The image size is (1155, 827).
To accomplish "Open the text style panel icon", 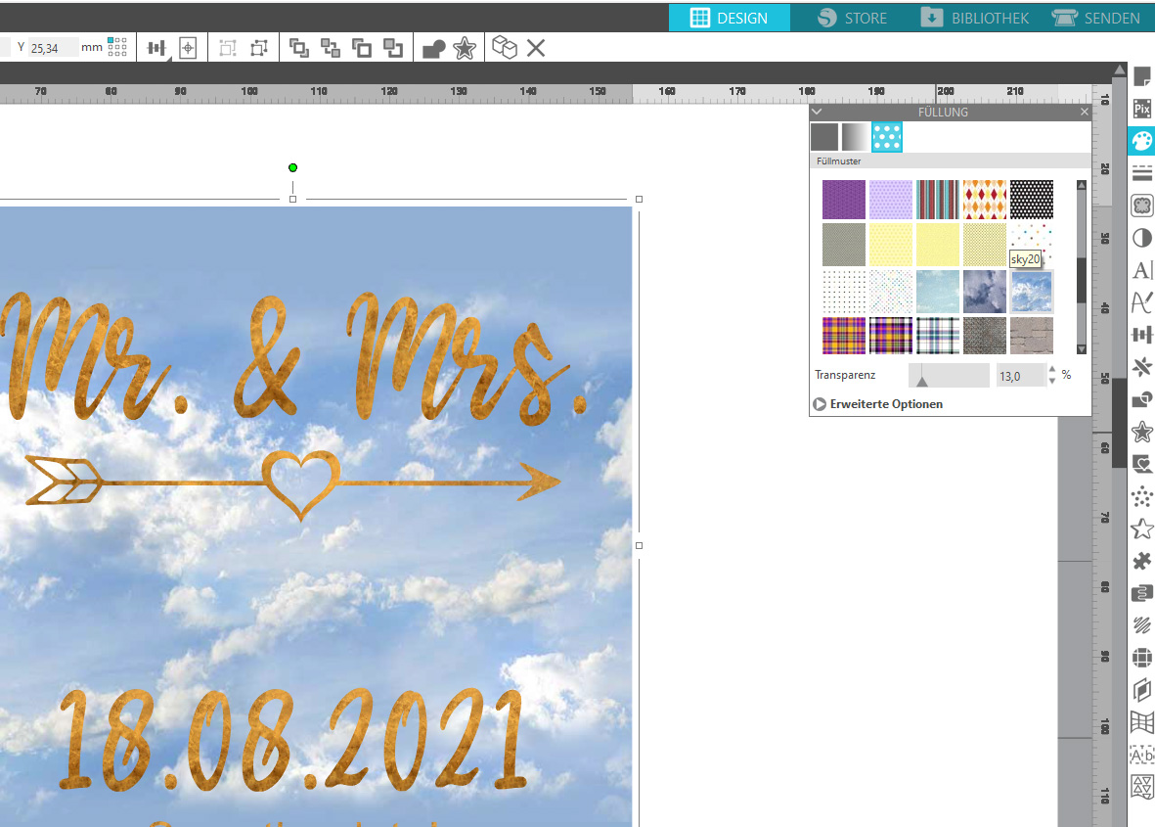I will point(1141,270).
